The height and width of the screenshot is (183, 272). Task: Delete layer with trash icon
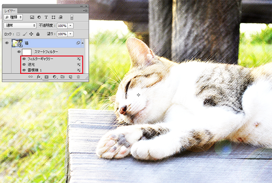(78, 77)
